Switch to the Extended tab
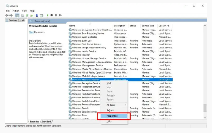The image size is (212, 133). click(x=34, y=122)
